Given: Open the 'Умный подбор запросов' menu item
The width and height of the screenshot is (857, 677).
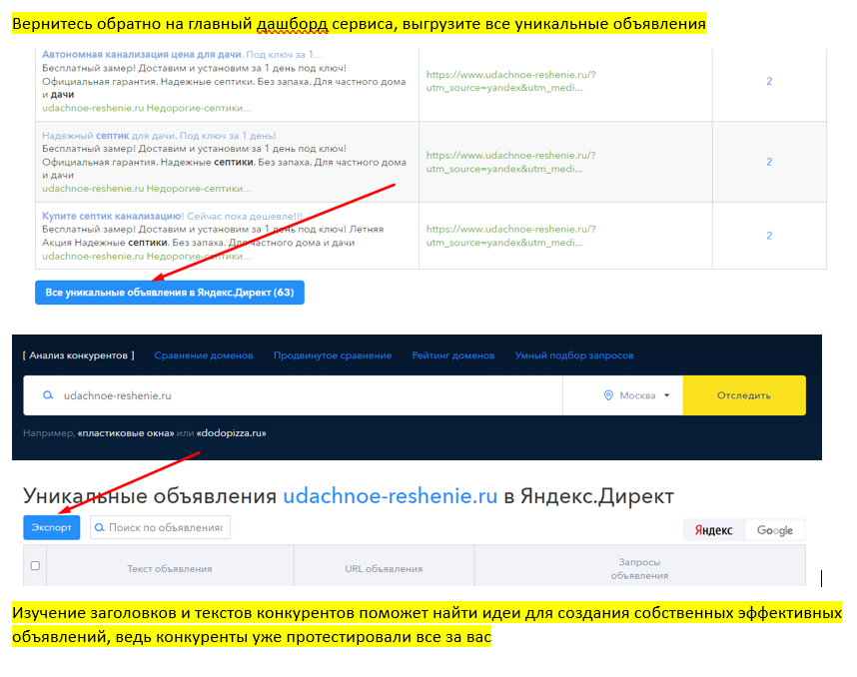Looking at the screenshot, I should click(574, 355).
